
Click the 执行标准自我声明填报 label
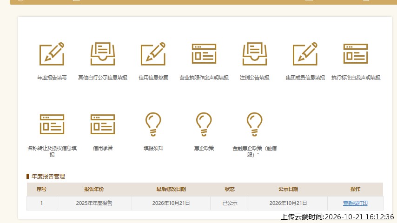[x=356, y=78]
